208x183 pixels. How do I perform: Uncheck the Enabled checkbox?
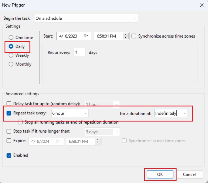pyautogui.click(x=9, y=155)
